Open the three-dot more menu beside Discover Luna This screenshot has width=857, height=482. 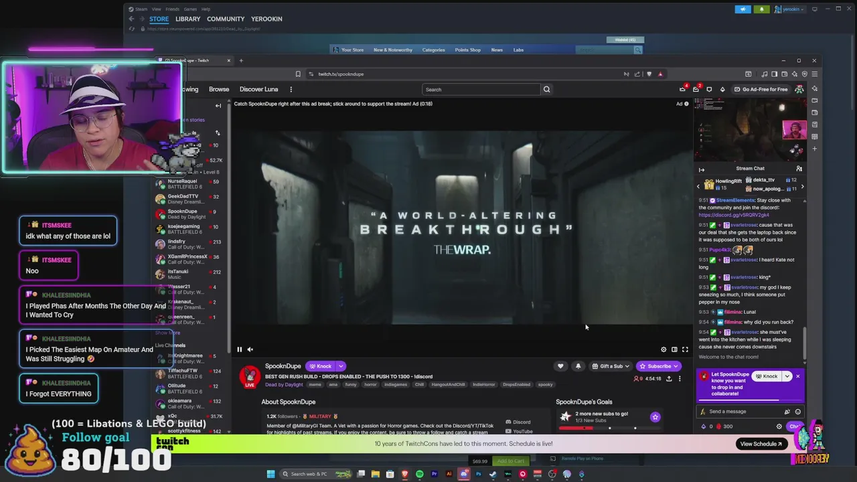point(291,89)
